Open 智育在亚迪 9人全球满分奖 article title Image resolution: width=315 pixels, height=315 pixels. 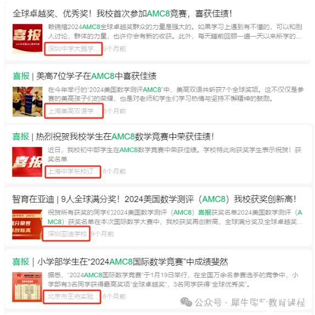154,199
